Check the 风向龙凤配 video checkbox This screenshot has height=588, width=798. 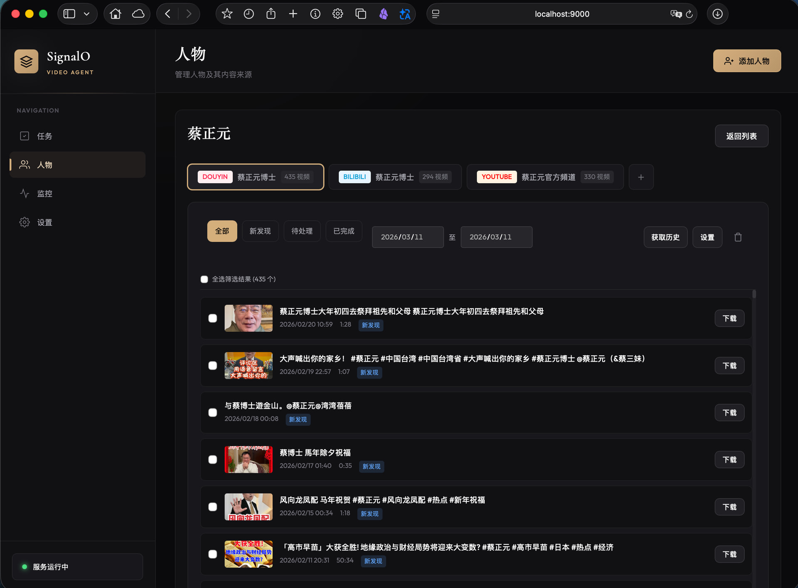212,507
